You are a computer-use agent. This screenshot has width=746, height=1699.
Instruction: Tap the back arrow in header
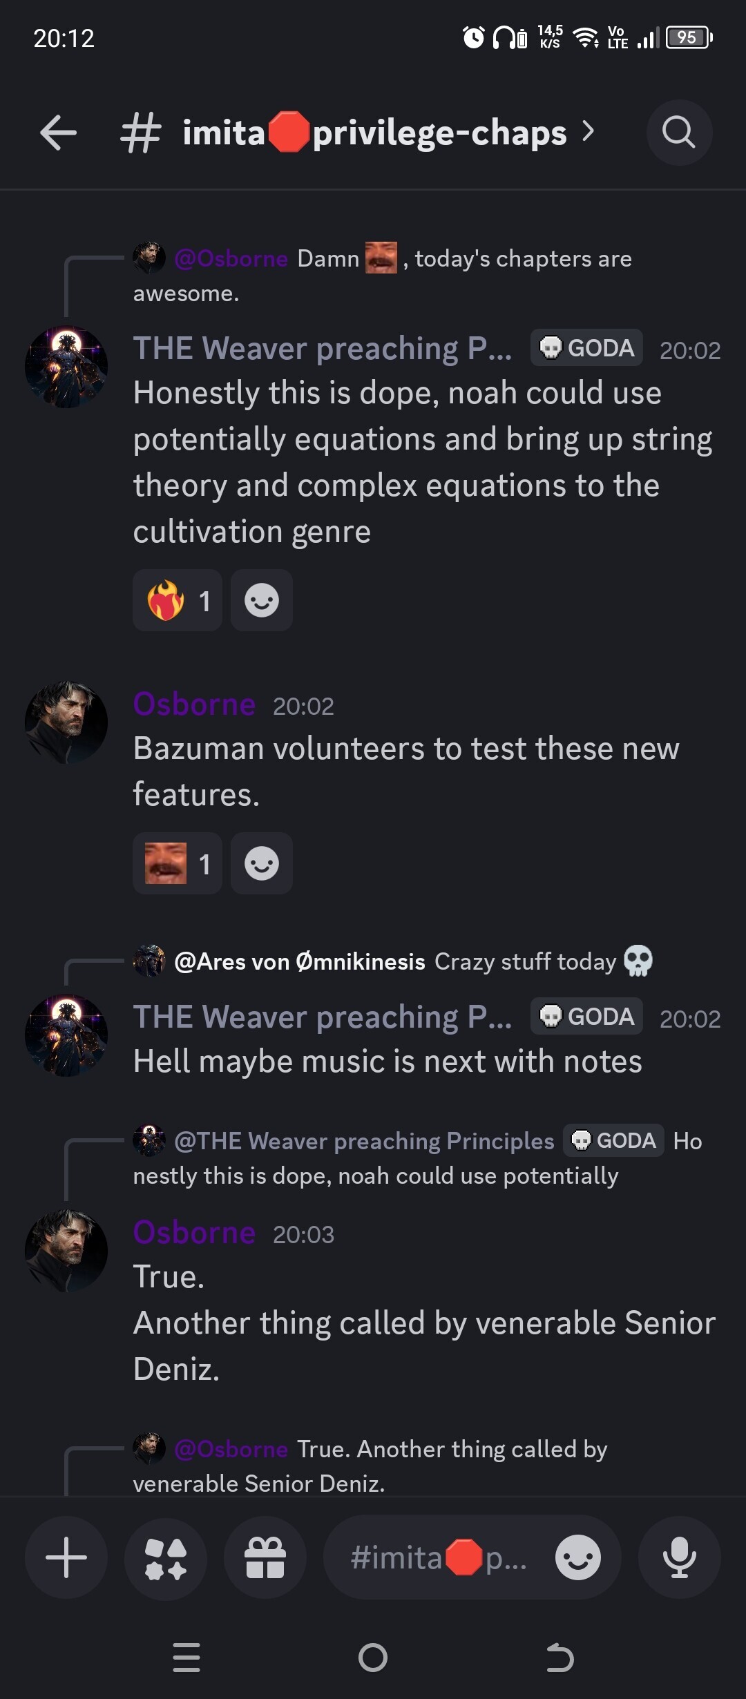point(58,133)
